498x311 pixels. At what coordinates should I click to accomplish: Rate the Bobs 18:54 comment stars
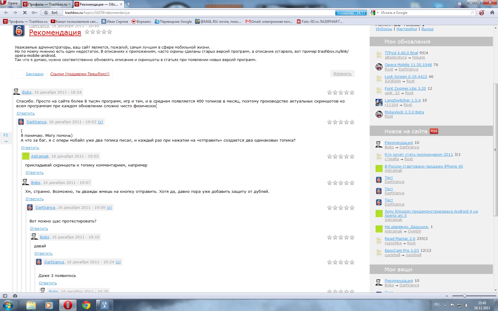pos(341,93)
